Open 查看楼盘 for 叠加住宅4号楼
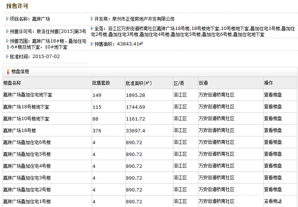The image size is (298, 207). [x=273, y=166]
